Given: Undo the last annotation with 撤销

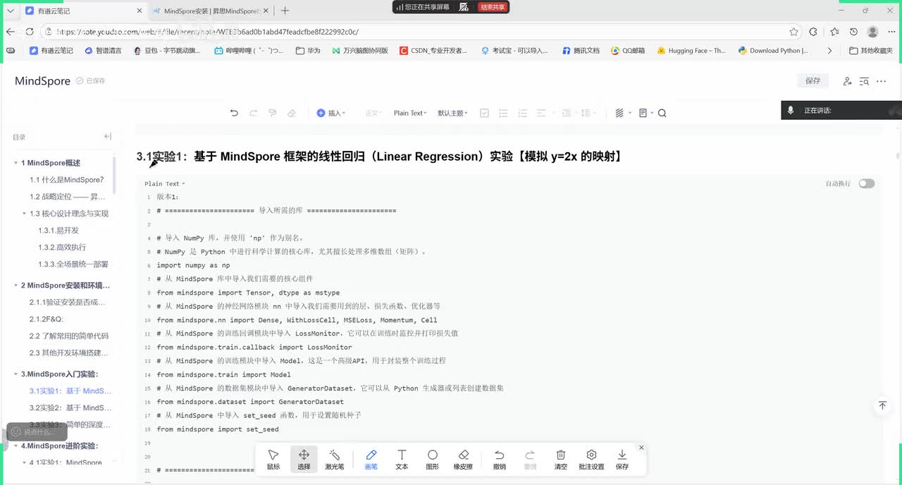Looking at the screenshot, I should click(499, 460).
